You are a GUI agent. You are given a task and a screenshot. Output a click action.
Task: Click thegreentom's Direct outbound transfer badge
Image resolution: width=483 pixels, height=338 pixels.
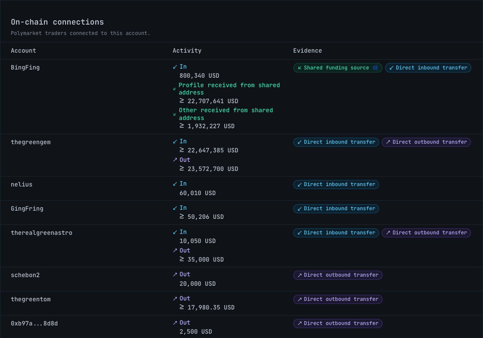coord(338,299)
